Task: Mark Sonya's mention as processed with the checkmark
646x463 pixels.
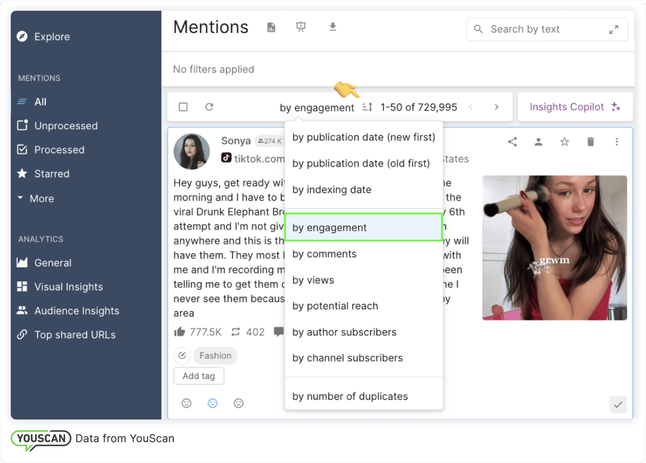Action: (x=618, y=404)
